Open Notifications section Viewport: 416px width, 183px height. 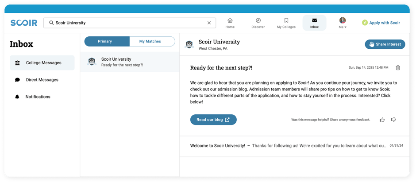42,97
